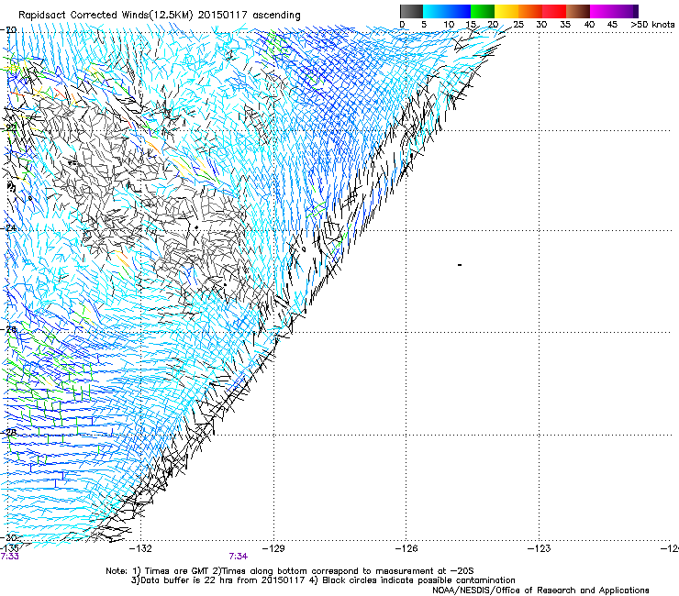Click the purple time stamp '7:34'

click(239, 557)
